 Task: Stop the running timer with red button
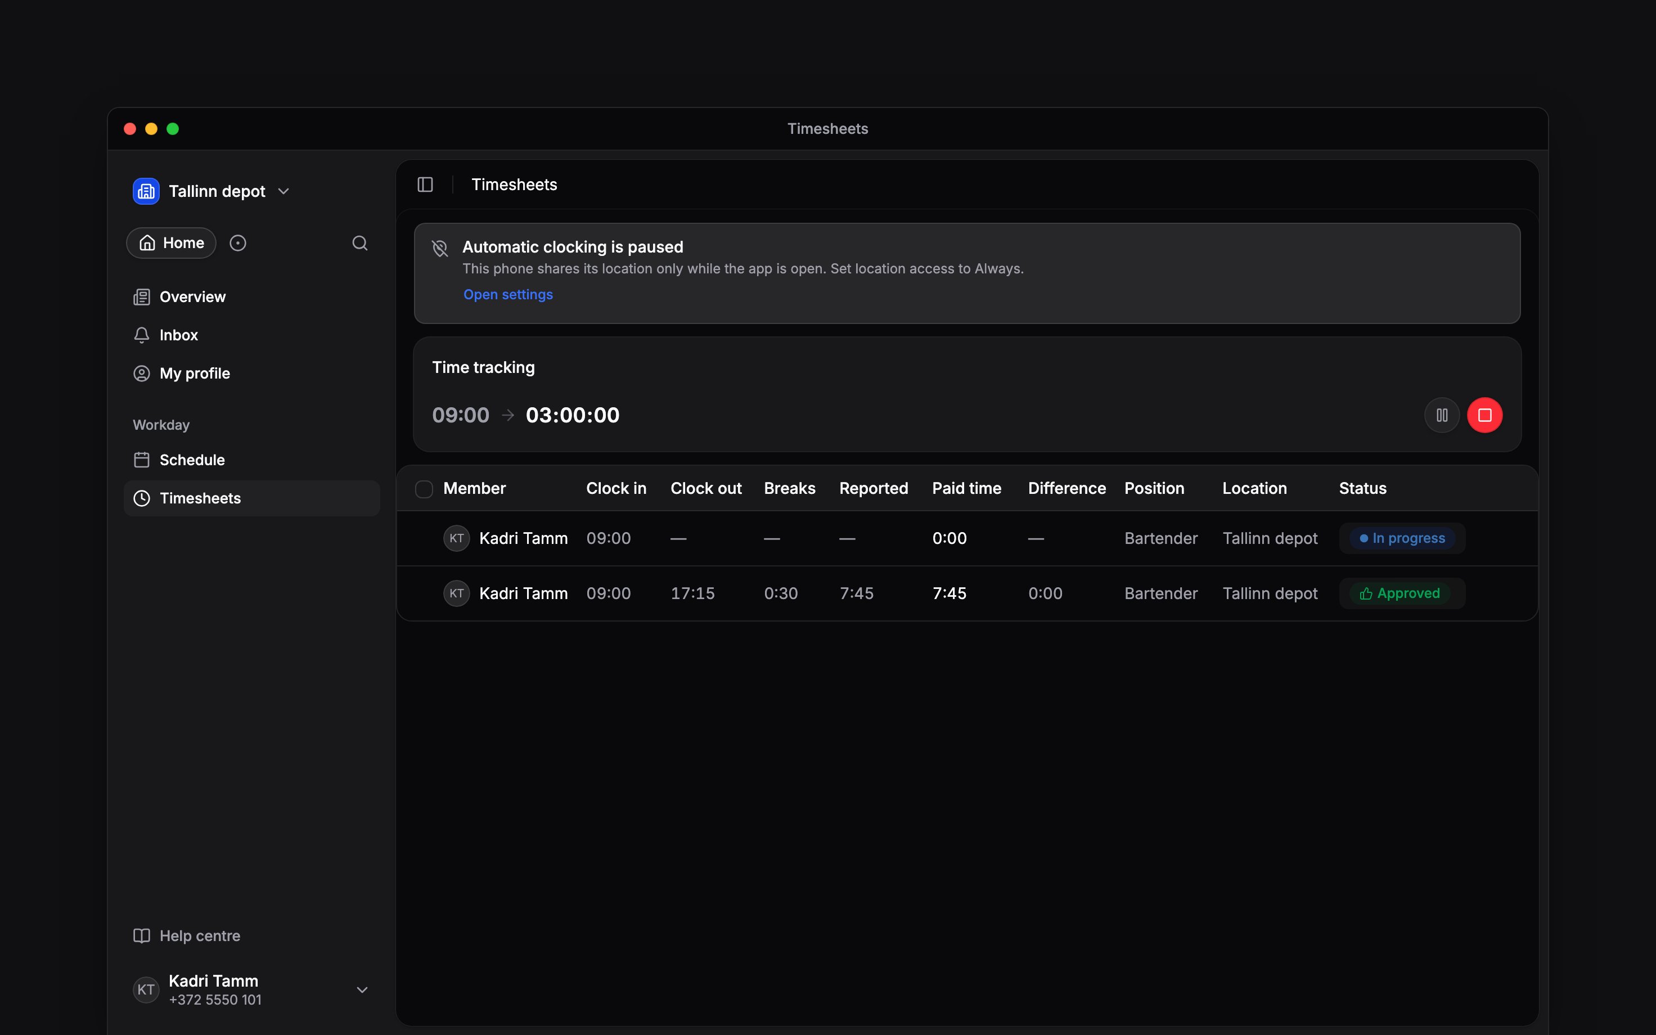tap(1485, 415)
